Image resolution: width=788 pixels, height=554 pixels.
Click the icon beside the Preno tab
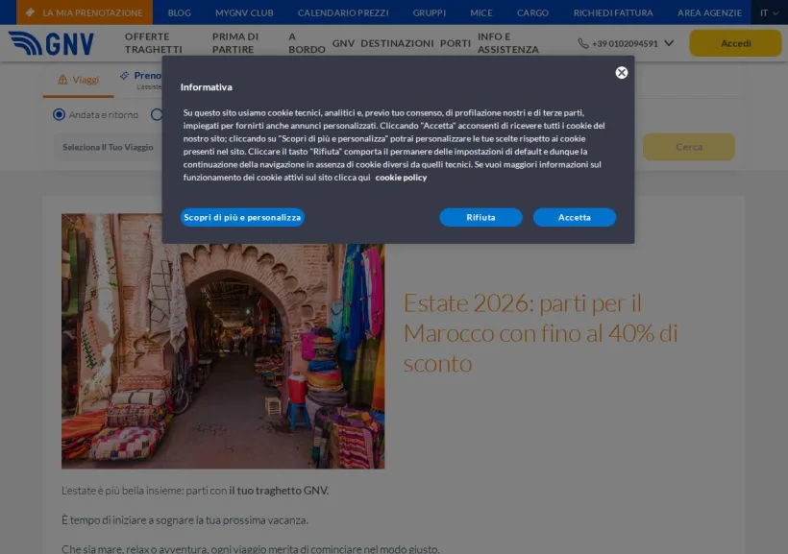(124, 76)
